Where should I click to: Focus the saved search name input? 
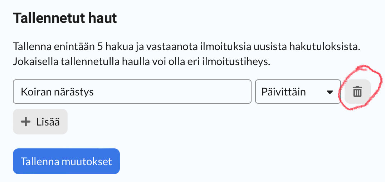click(132, 92)
